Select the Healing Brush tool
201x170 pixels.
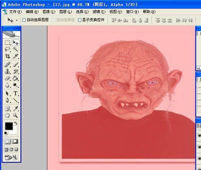point(7,65)
